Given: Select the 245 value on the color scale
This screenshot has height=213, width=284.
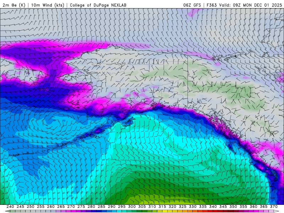Looking at the screenshot, I should (x=20, y=207).
